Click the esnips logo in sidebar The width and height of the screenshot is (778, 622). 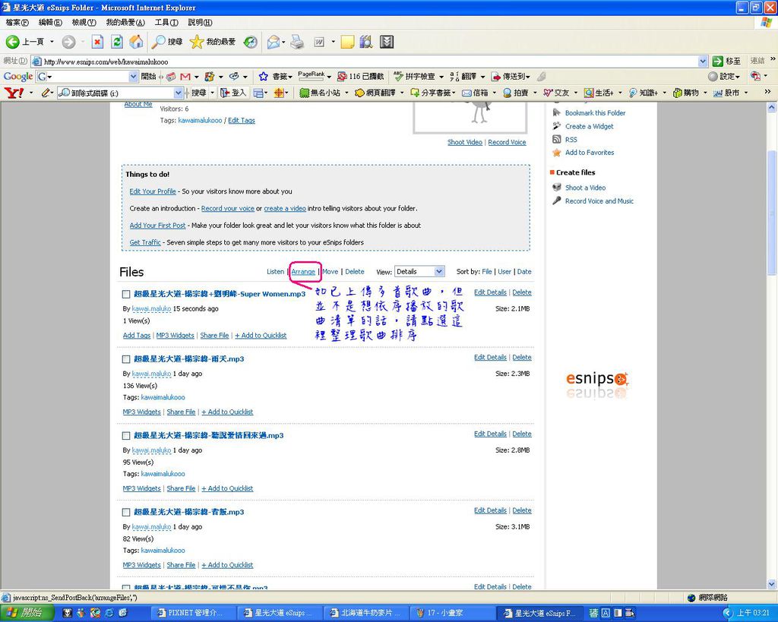click(597, 380)
